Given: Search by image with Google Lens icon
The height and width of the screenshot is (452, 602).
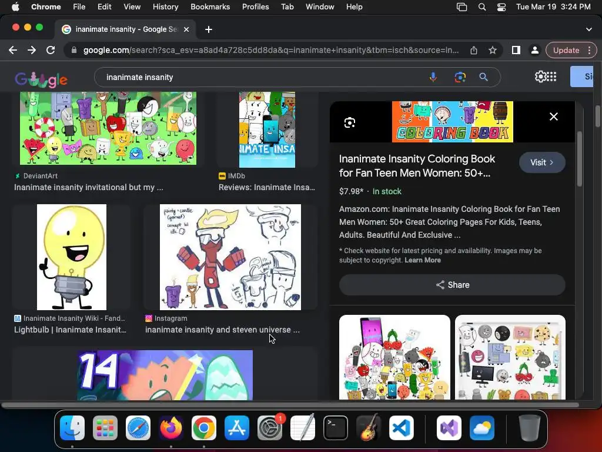Looking at the screenshot, I should (x=460, y=77).
